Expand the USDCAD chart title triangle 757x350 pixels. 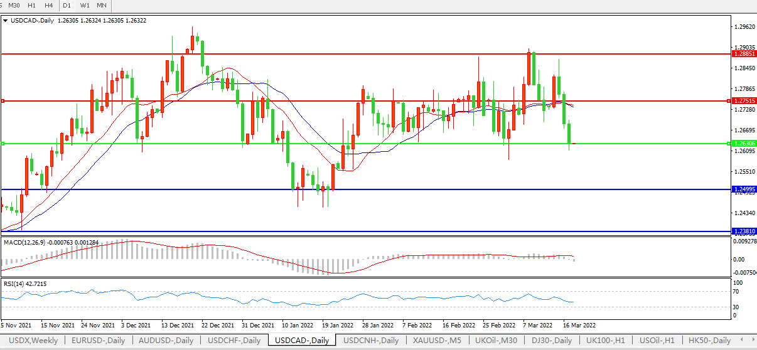pyautogui.click(x=6, y=21)
